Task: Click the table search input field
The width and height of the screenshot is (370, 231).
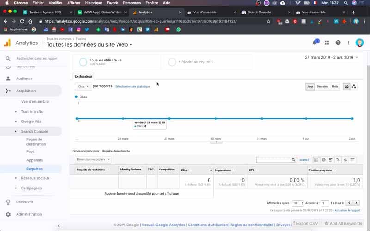Action: (x=273, y=160)
